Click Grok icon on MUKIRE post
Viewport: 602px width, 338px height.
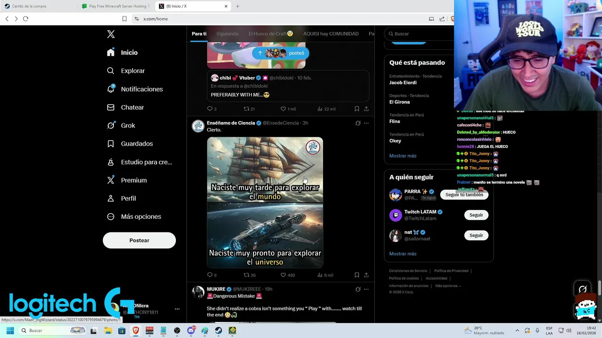pyautogui.click(x=358, y=289)
